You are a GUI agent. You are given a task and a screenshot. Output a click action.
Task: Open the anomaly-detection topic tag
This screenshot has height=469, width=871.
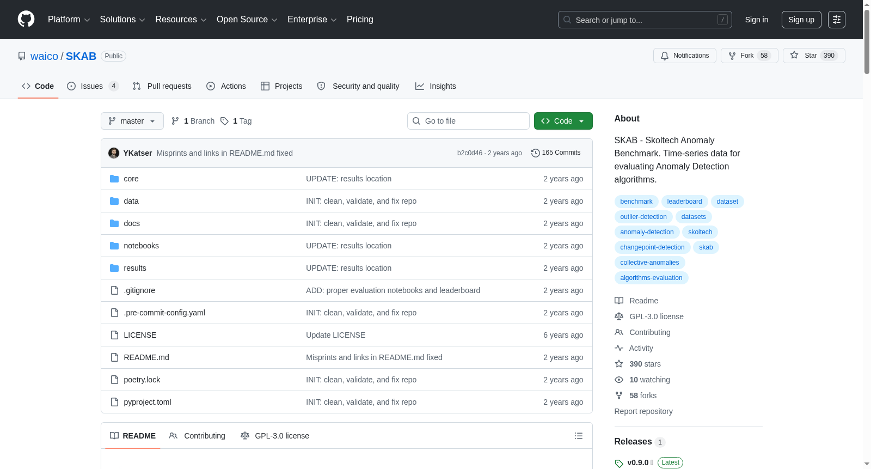(647, 232)
